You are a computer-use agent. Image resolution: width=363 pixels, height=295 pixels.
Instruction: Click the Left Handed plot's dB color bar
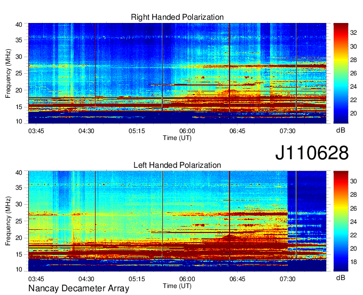[341, 221]
